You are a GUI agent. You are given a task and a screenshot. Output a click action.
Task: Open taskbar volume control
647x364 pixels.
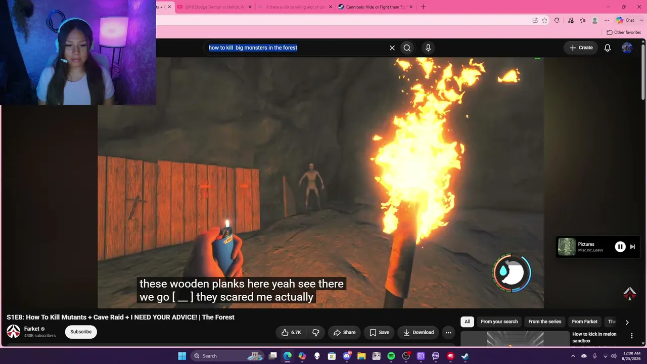(614, 356)
